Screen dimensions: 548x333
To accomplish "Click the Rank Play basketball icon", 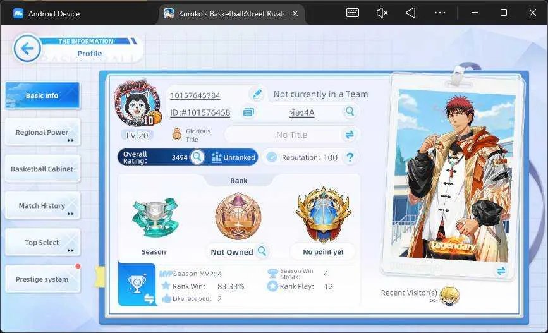I will pyautogui.click(x=272, y=286).
